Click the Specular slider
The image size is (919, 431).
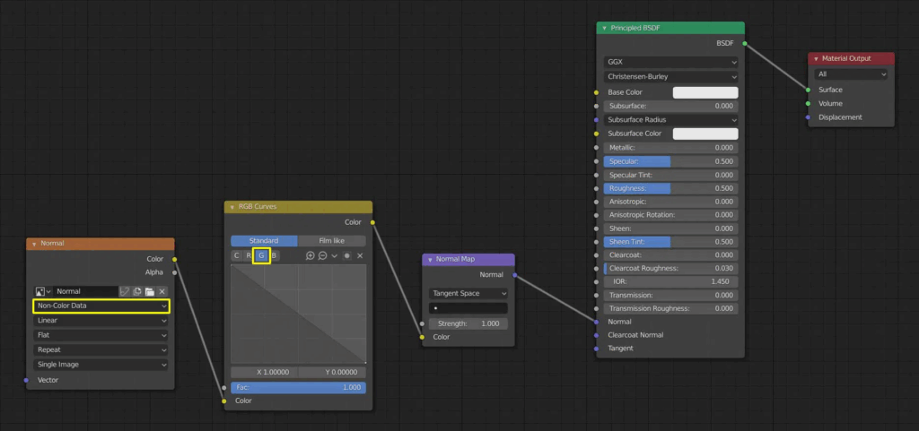(670, 161)
